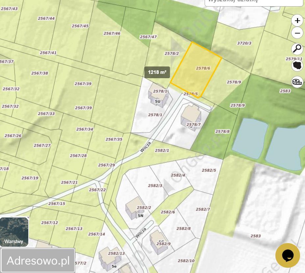Select parcel 2567/38 label
This screenshot has width=305, height=273.
coord(39,73)
